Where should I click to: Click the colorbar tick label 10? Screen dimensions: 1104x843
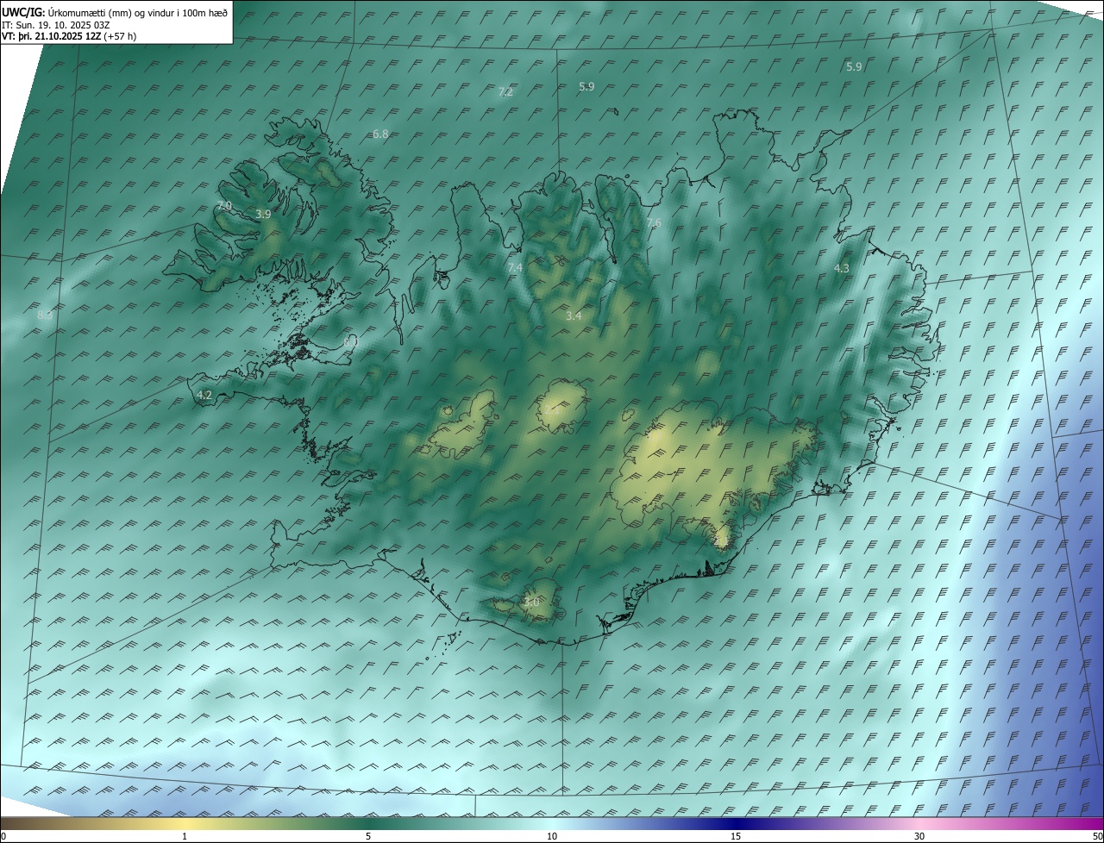552,836
